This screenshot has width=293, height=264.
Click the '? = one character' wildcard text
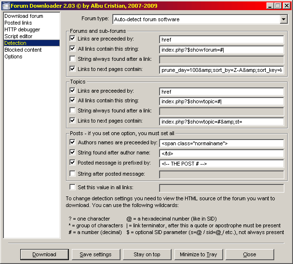click(x=89, y=219)
